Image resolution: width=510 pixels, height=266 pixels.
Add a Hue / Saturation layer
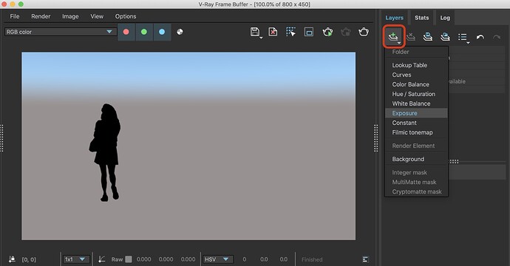pos(413,94)
